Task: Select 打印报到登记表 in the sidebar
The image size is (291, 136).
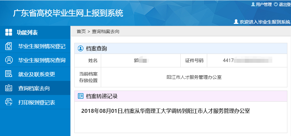Action: tap(36, 102)
